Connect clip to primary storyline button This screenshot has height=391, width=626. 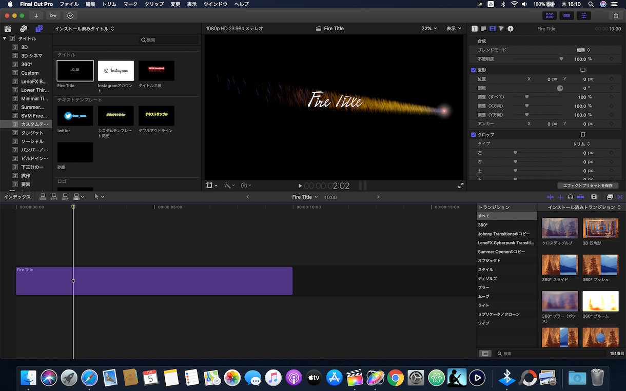[x=43, y=197]
